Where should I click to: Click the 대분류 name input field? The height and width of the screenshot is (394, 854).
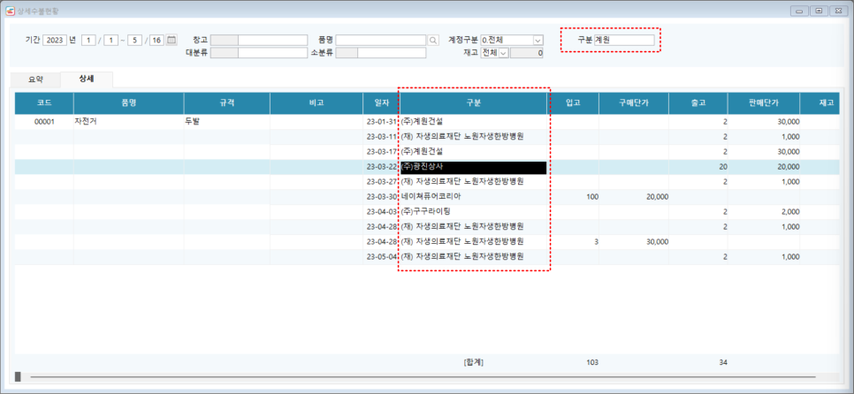(273, 53)
